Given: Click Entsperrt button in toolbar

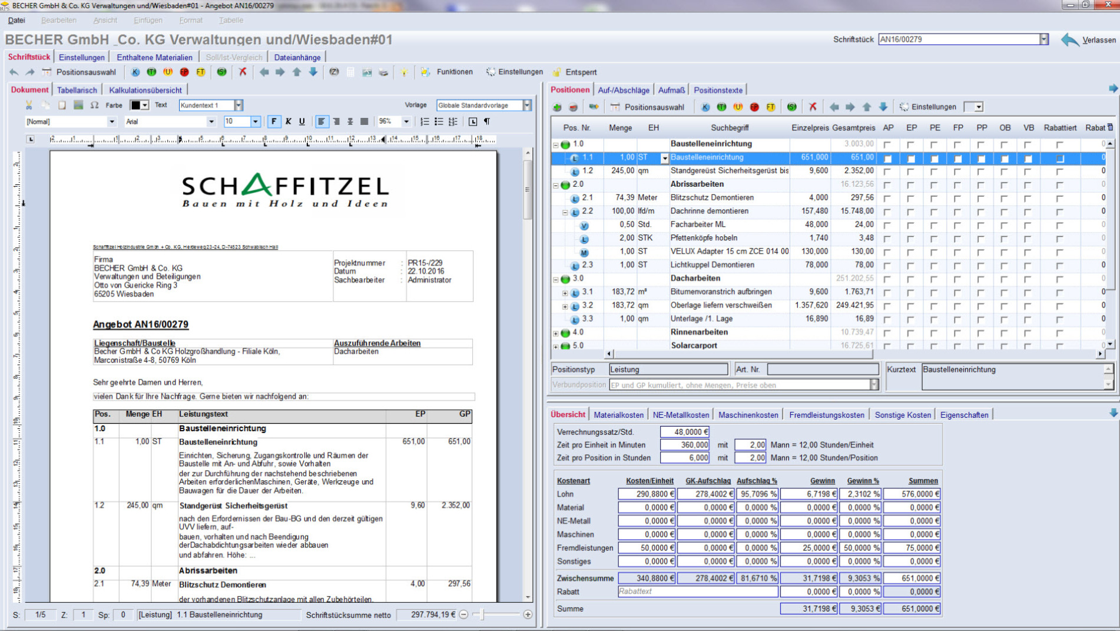Looking at the screenshot, I should tap(575, 72).
